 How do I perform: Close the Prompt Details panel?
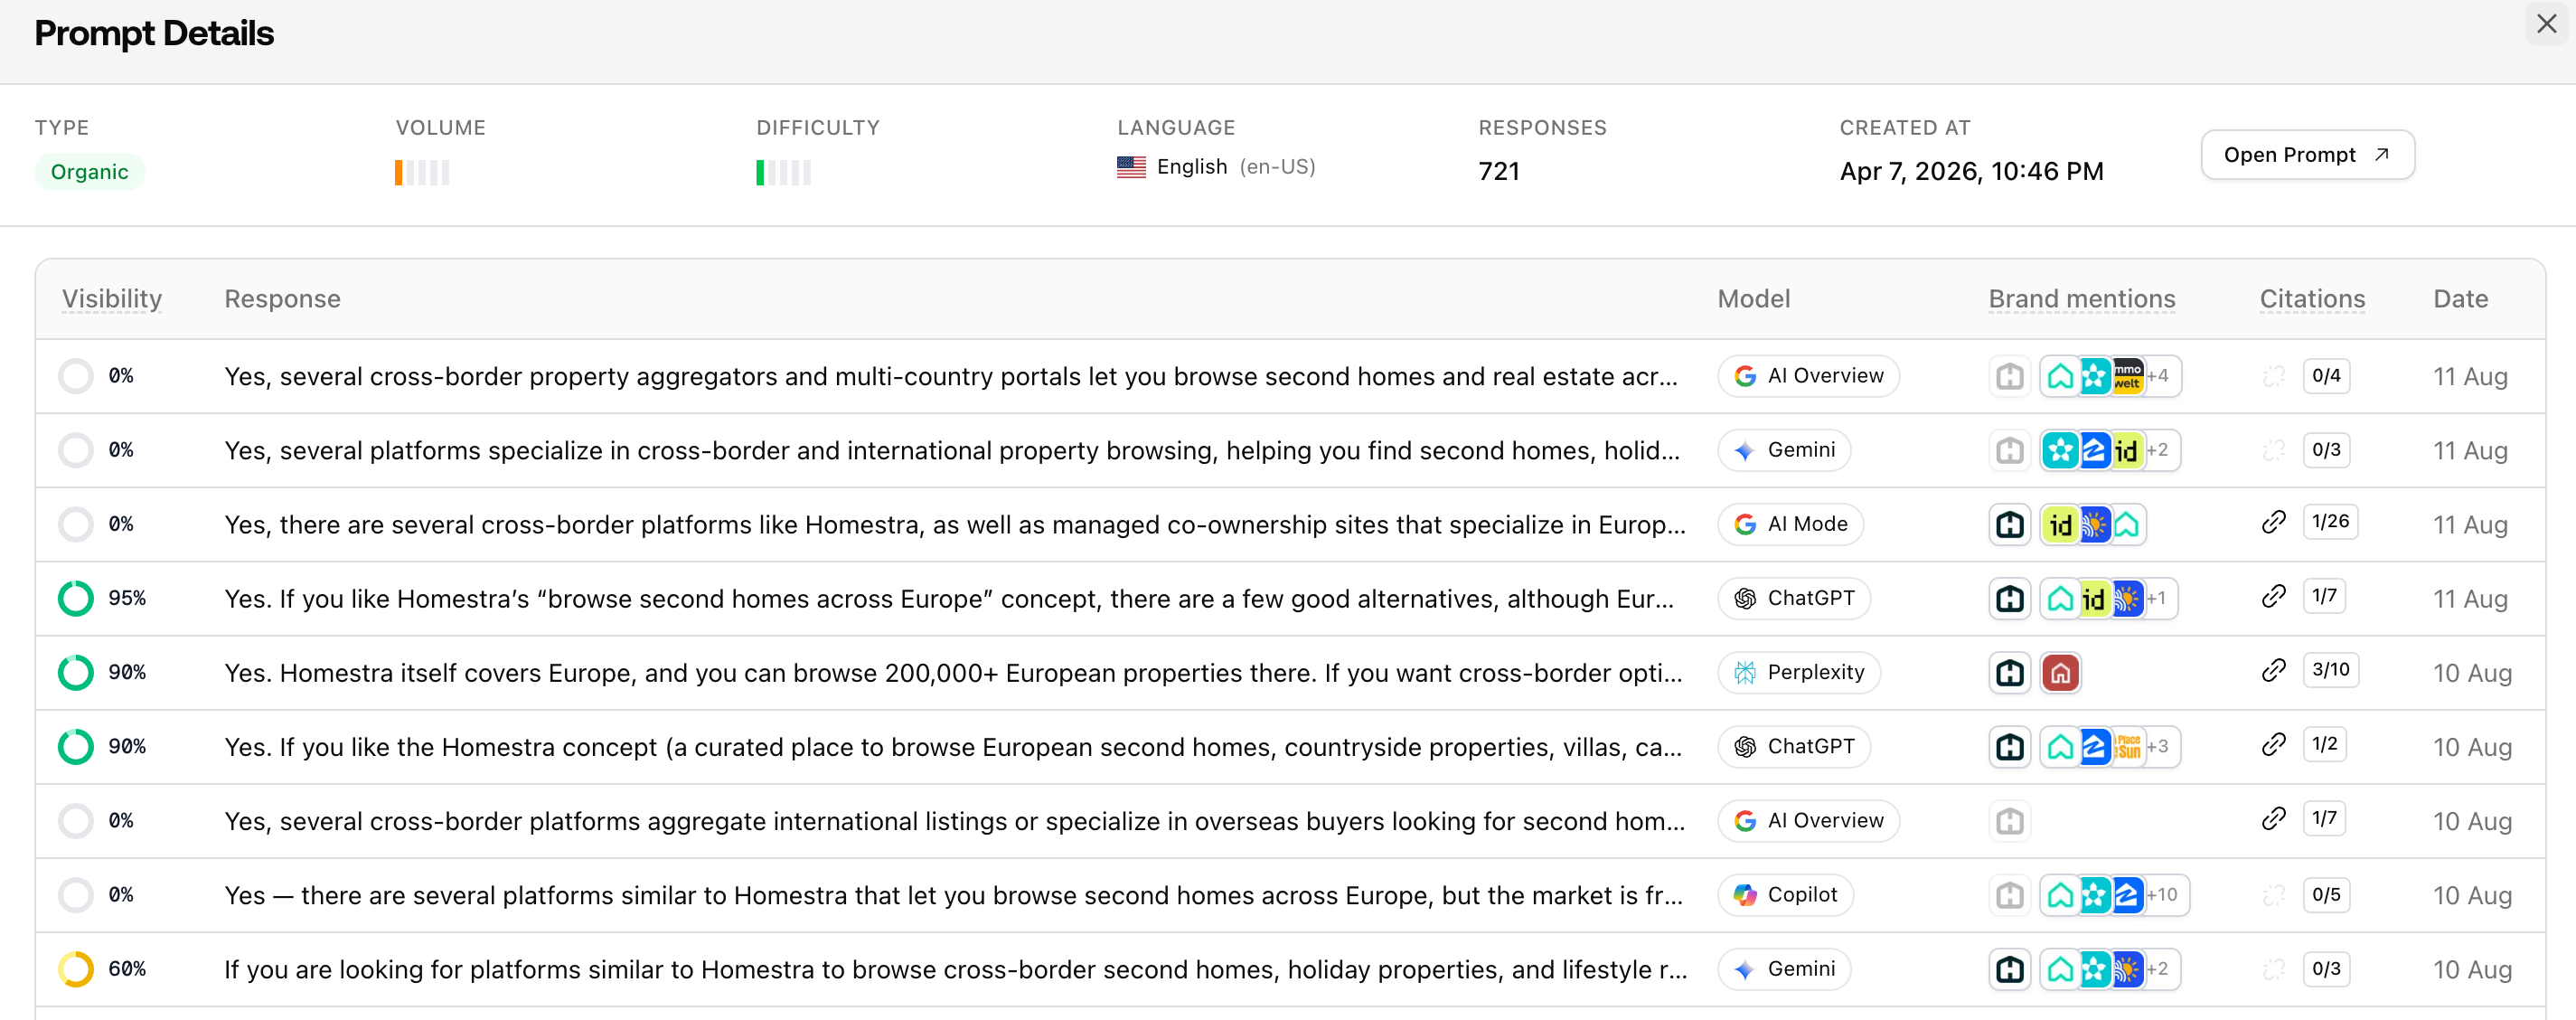pos(2546,24)
